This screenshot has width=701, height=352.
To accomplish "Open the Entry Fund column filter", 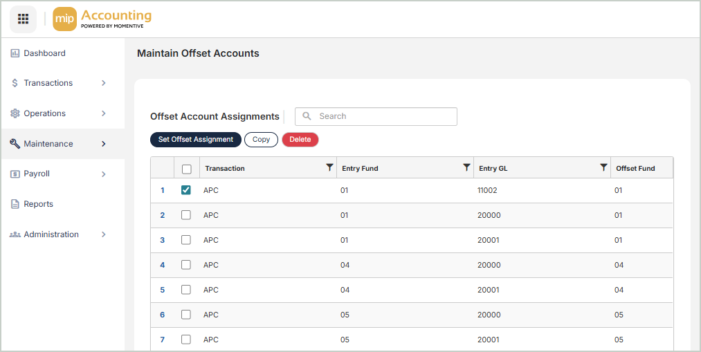I will (466, 168).
